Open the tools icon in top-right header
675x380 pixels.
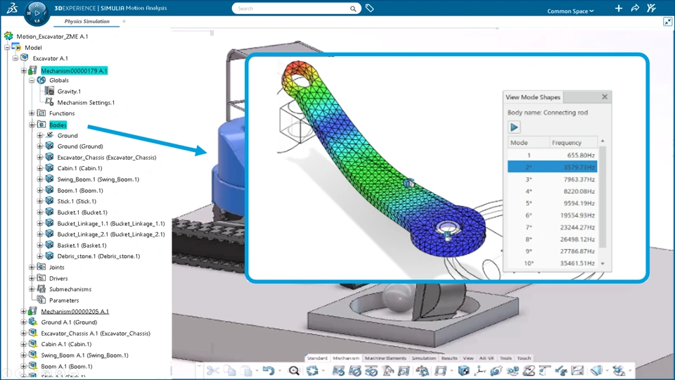651,8
